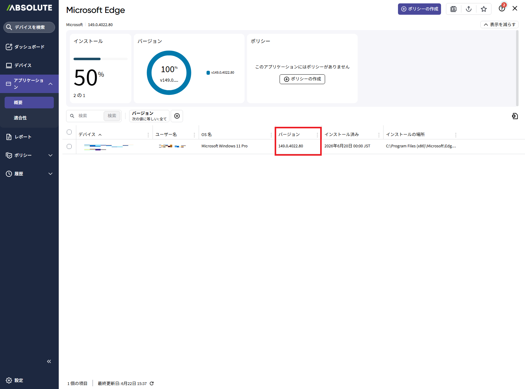Open デバイス column options menu
Image resolution: width=525 pixels, height=389 pixels.
tap(148, 135)
